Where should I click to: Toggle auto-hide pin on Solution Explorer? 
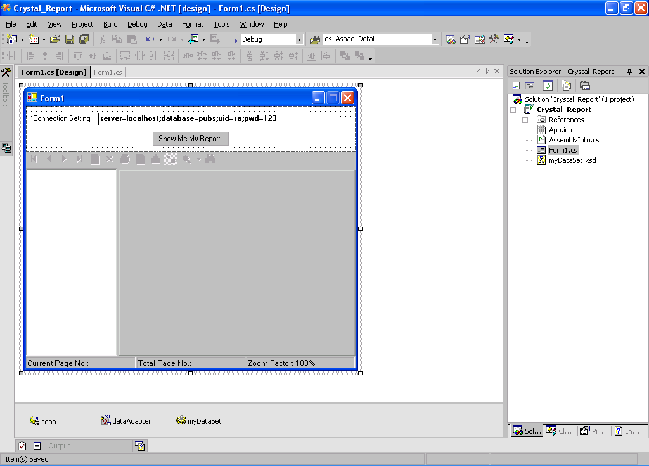click(629, 72)
